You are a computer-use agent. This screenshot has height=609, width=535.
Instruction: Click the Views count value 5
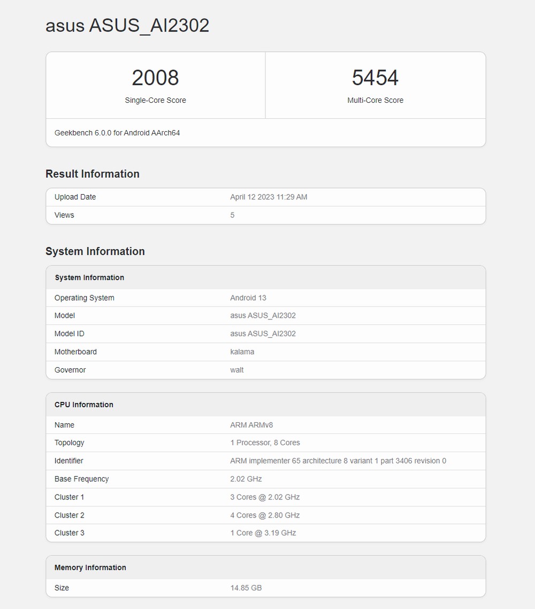coord(232,215)
